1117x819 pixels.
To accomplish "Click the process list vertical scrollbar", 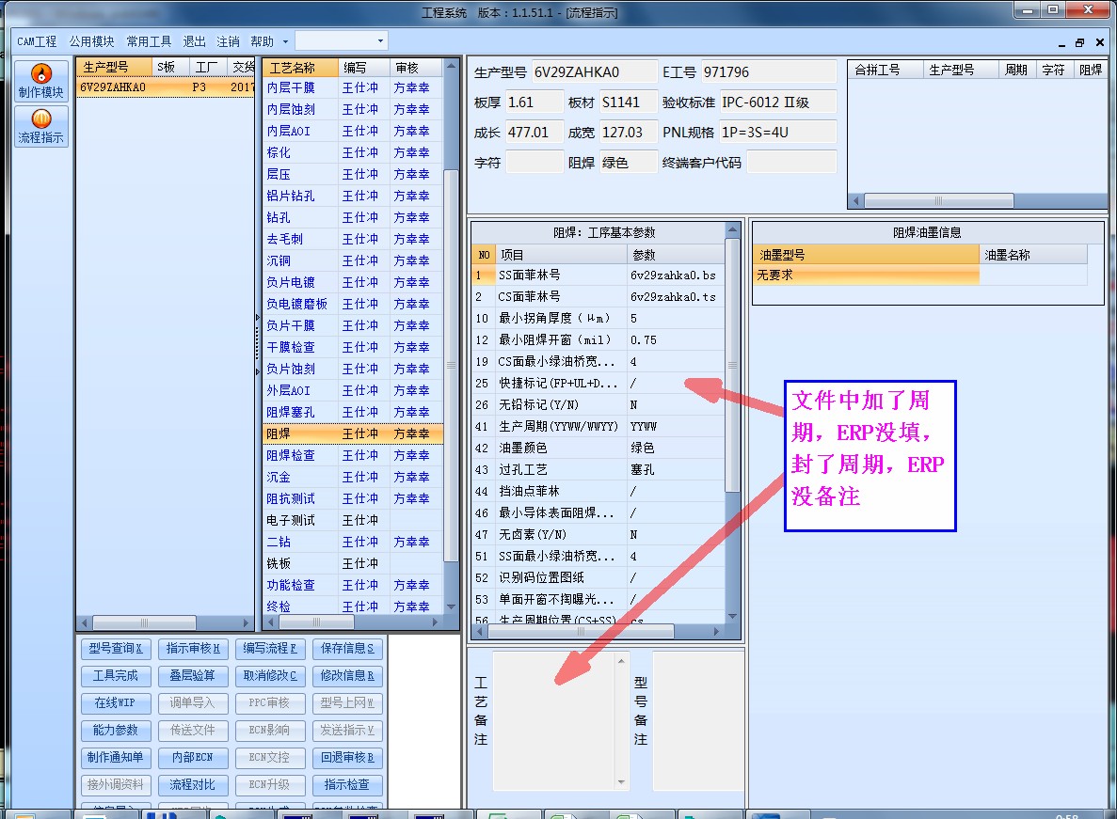I will (450, 365).
